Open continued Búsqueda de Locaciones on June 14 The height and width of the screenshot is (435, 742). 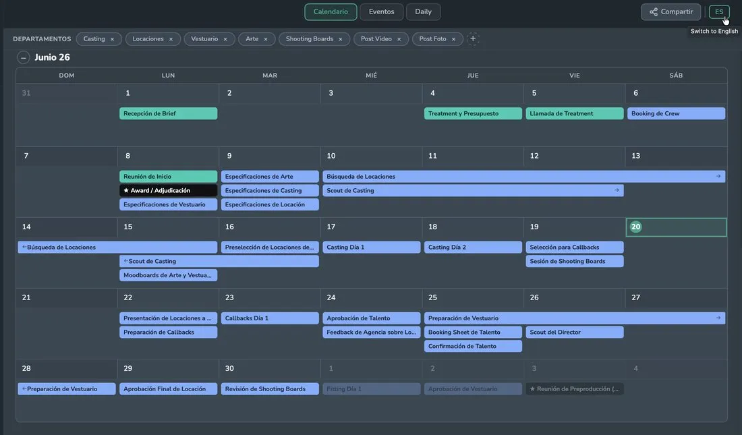117,247
